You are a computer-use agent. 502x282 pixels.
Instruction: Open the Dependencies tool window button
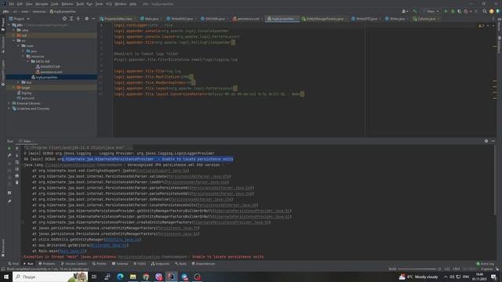tap(203, 264)
